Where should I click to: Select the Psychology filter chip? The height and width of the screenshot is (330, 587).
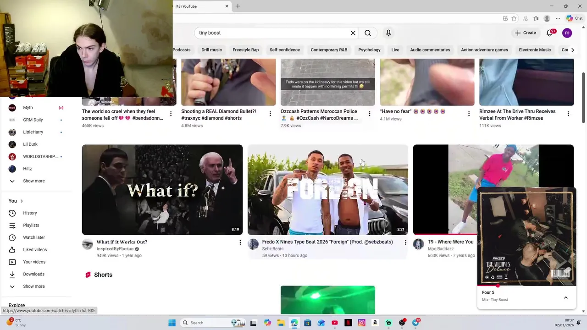click(x=369, y=50)
